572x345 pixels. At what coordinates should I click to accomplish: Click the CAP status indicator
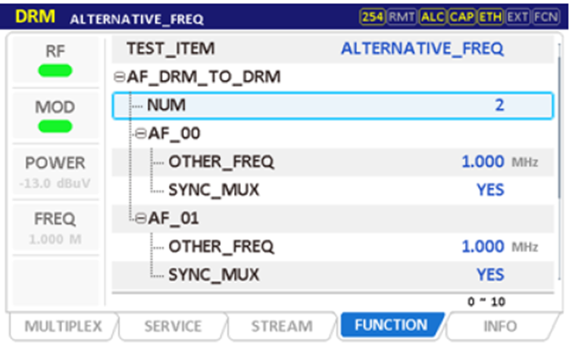pos(461,17)
